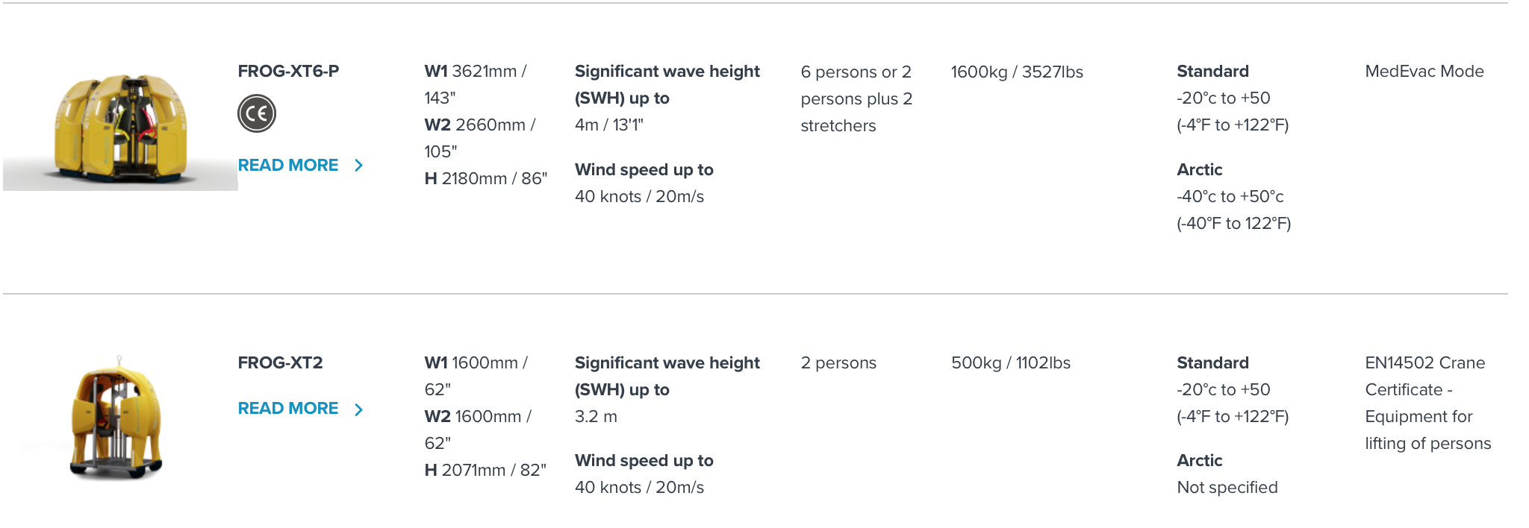Click the FROG-XT2 product title
Viewport: 1529px width, 528px height.
(x=281, y=362)
